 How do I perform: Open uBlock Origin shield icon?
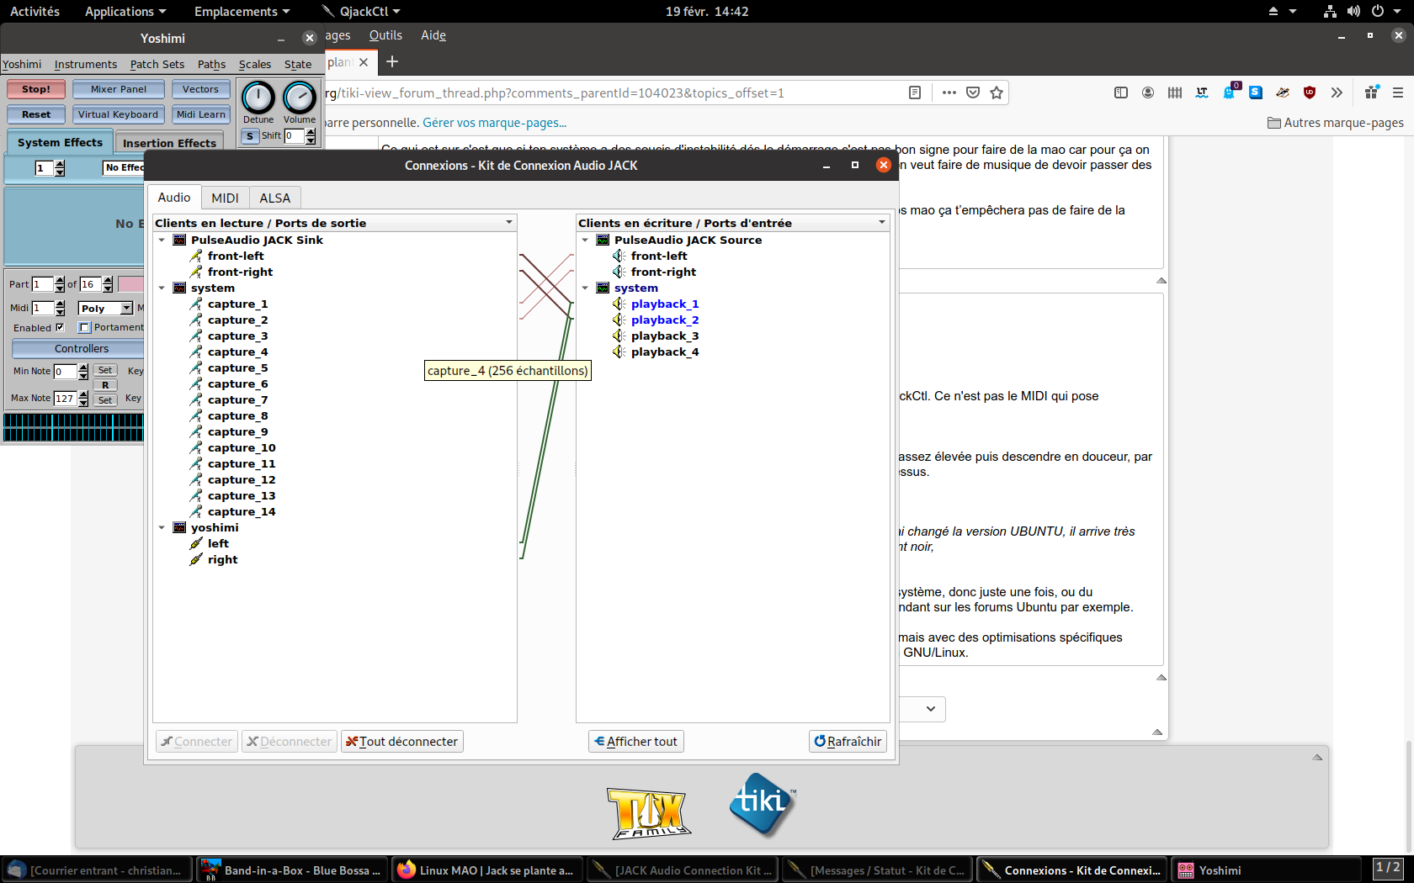tap(1310, 93)
